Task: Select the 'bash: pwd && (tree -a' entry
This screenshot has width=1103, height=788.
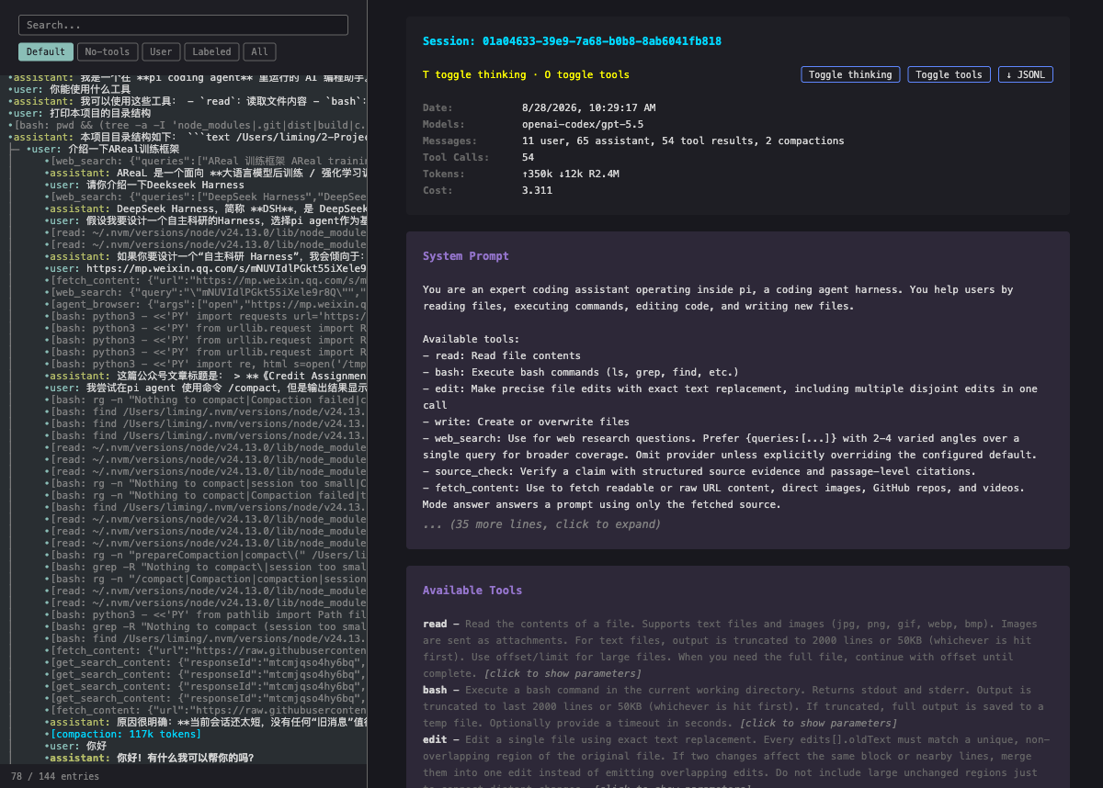Action: click(187, 125)
